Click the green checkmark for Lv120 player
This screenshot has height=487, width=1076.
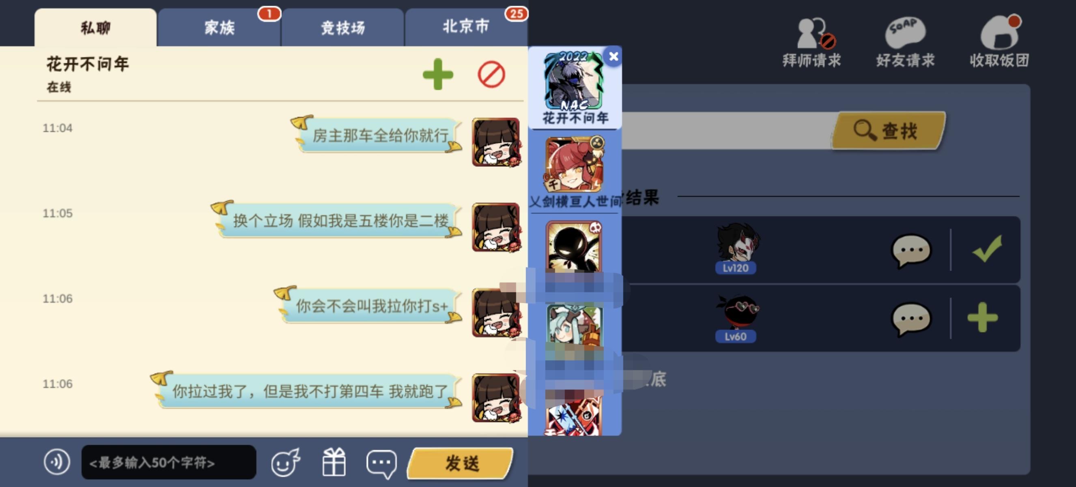[987, 248]
